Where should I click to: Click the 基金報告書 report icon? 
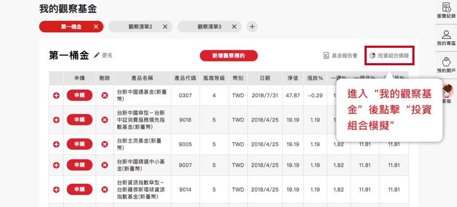click(326, 56)
